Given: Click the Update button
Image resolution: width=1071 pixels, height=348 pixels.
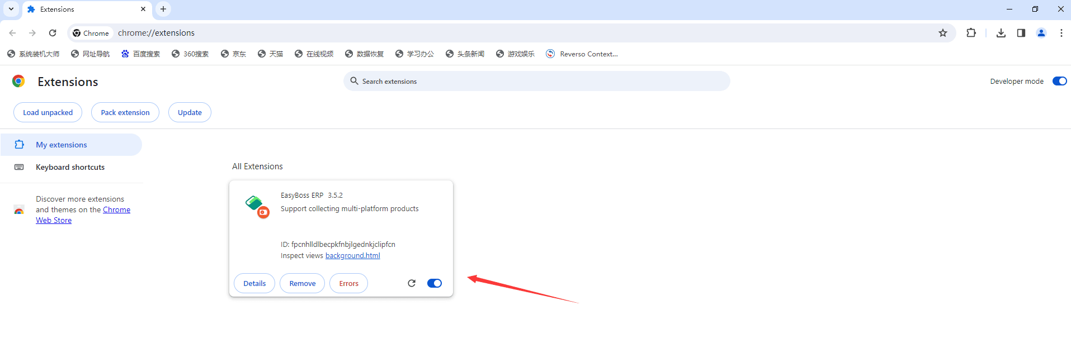Looking at the screenshot, I should pos(190,112).
